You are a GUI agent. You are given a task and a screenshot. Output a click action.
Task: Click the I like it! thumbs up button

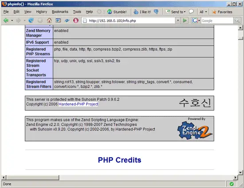pos(142,12)
